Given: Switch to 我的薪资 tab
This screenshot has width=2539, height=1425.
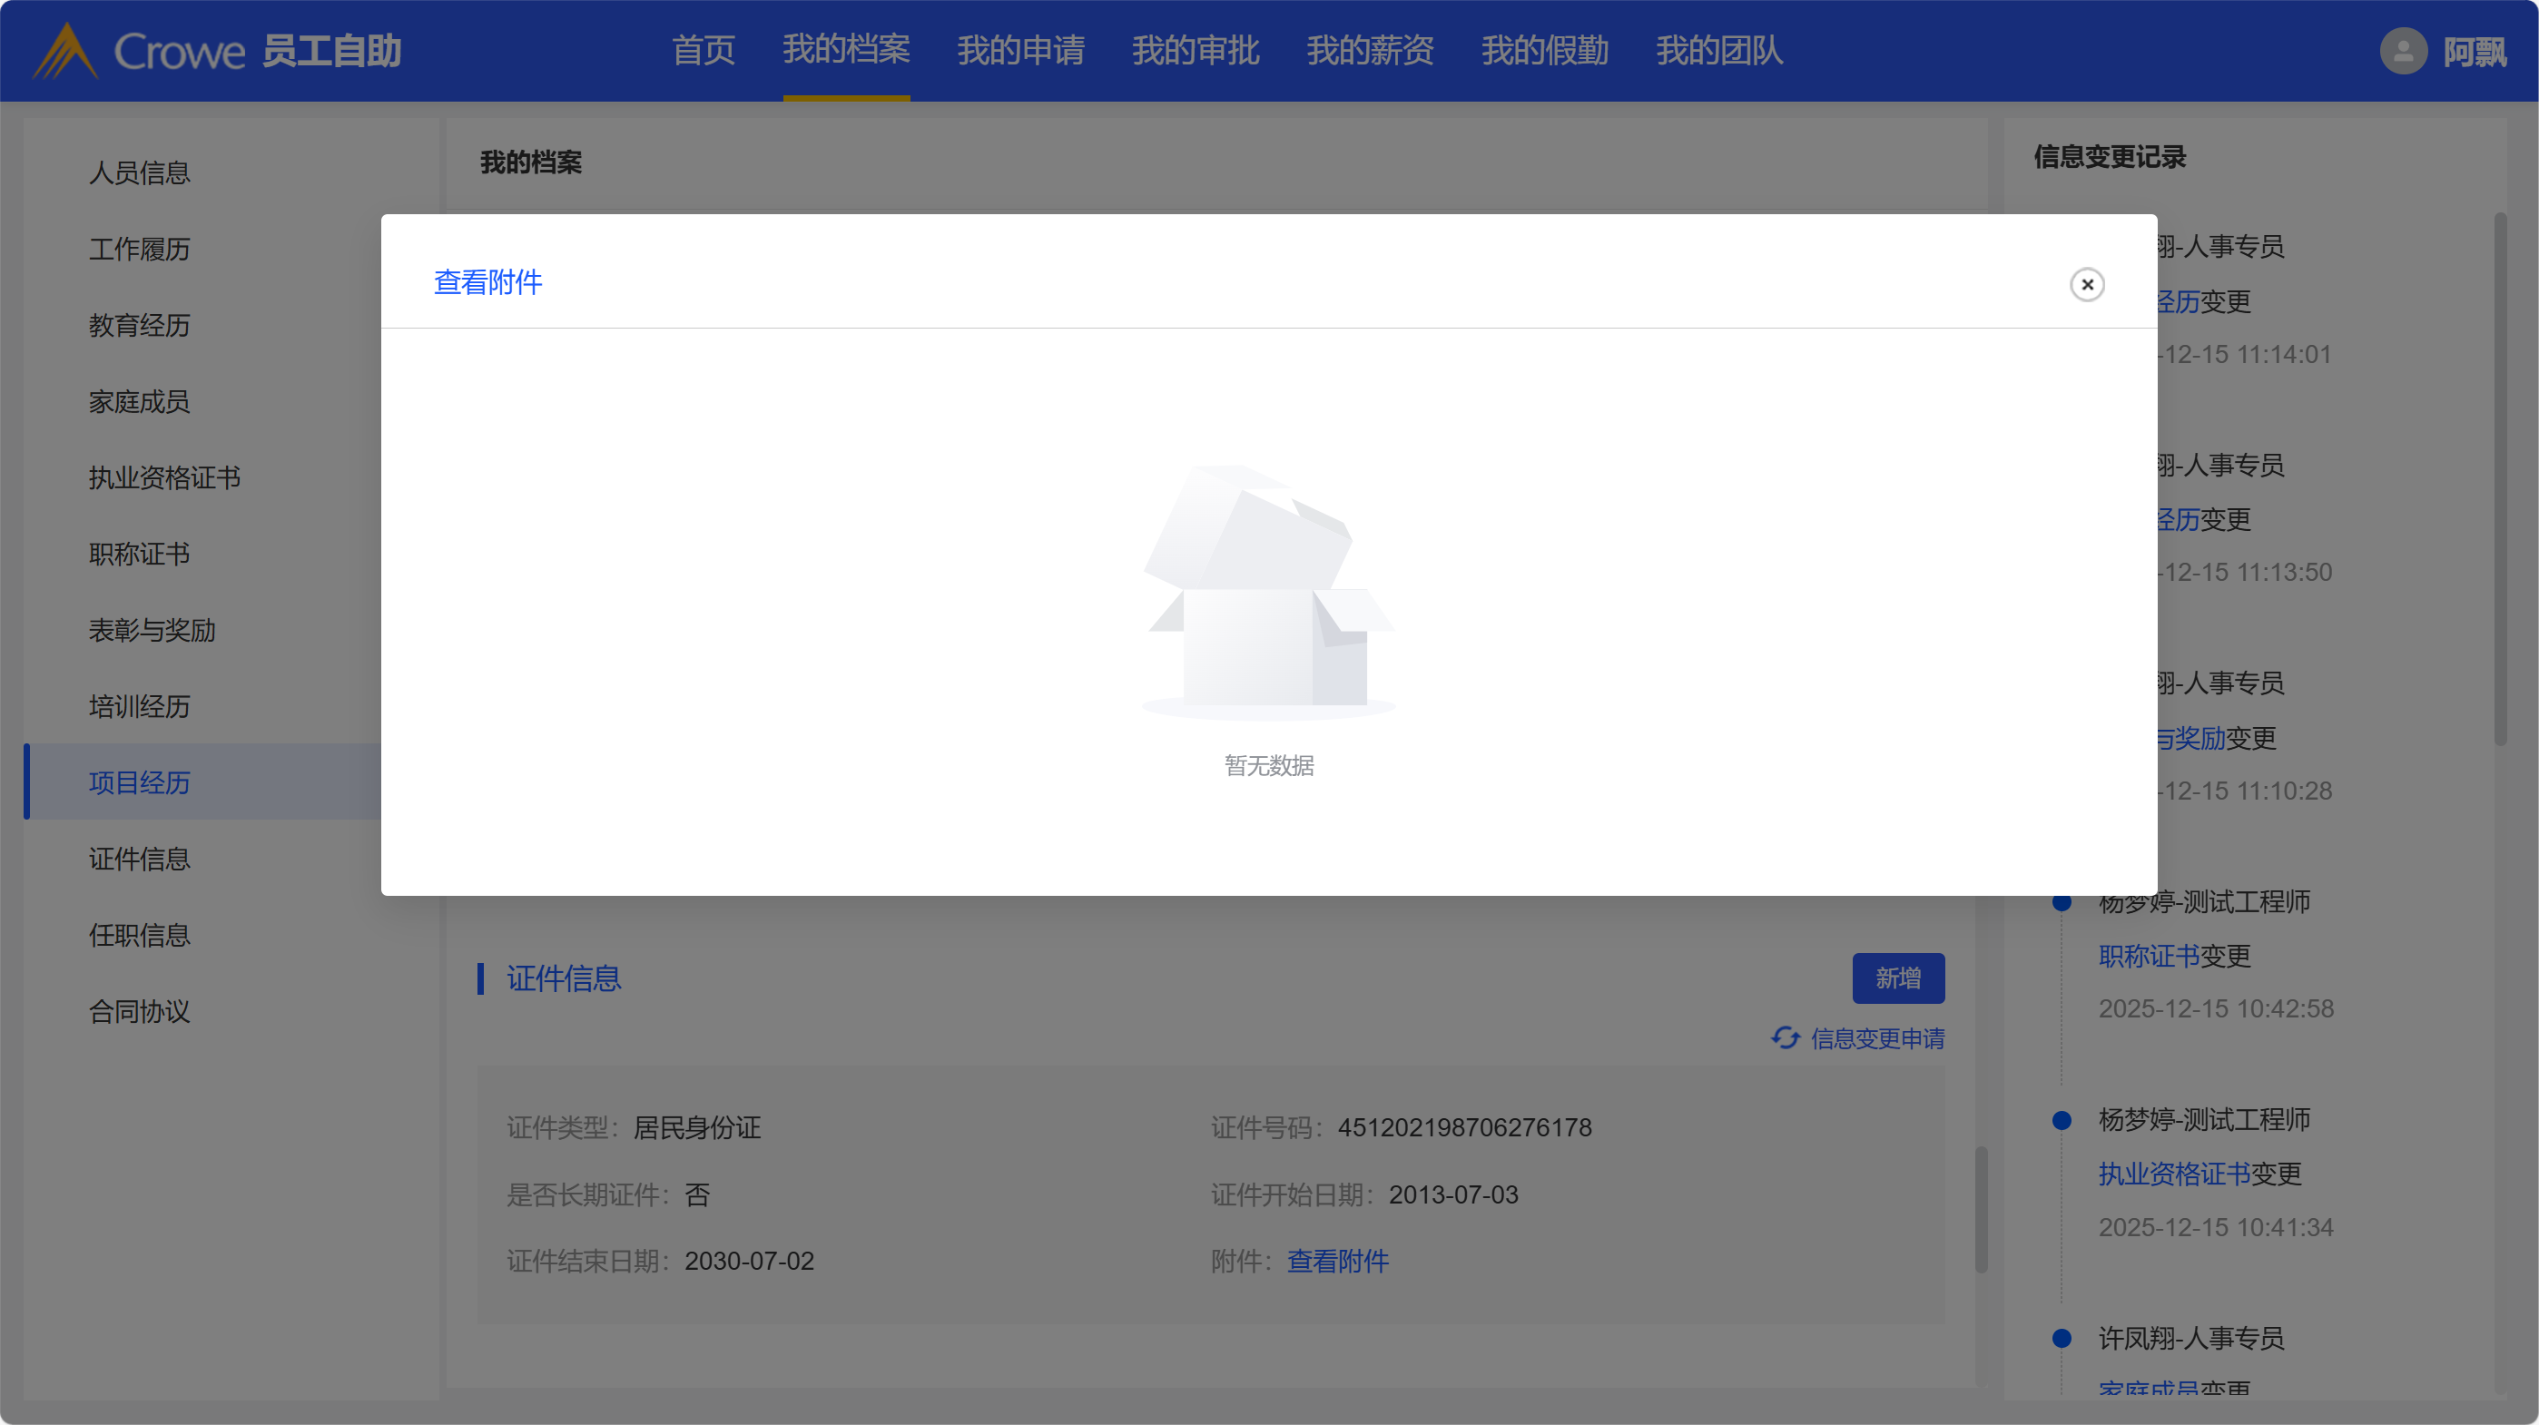Looking at the screenshot, I should click(x=1369, y=51).
